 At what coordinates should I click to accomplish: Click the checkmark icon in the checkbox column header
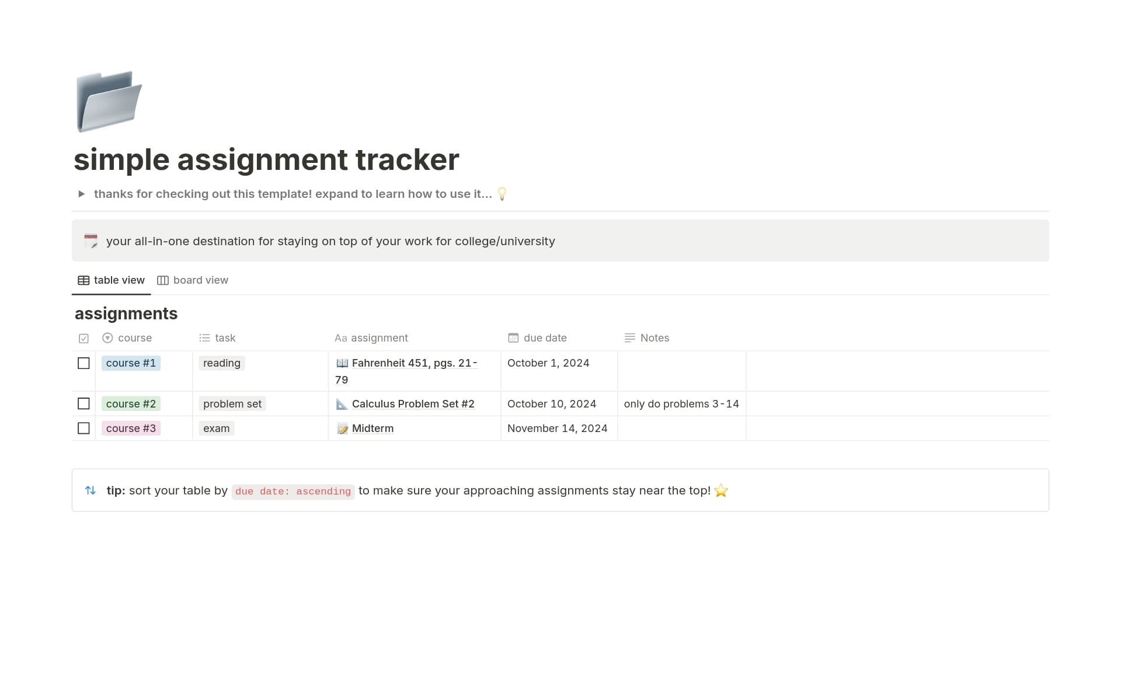(x=83, y=337)
